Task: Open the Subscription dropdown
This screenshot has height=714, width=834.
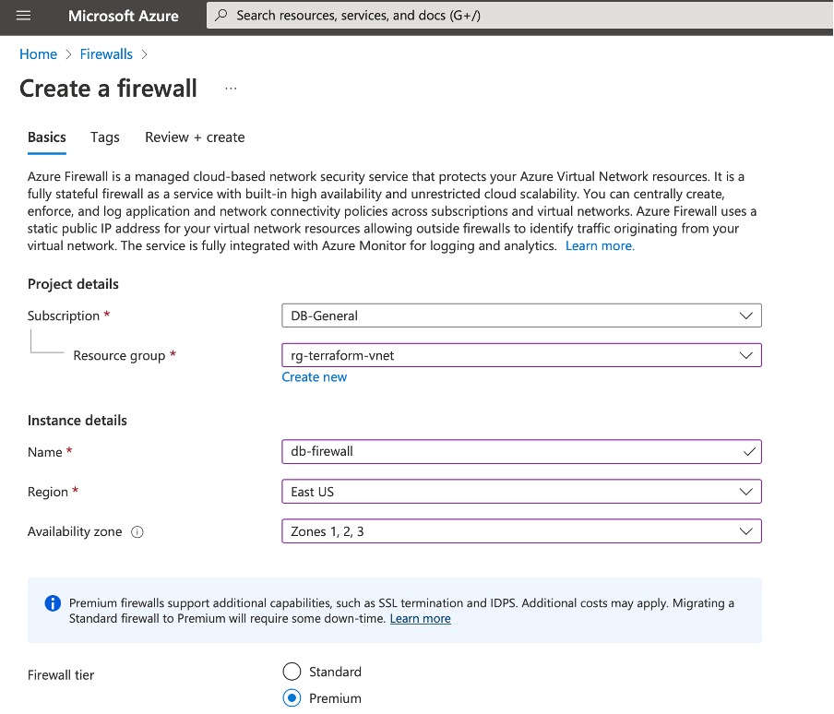Action: click(x=521, y=315)
